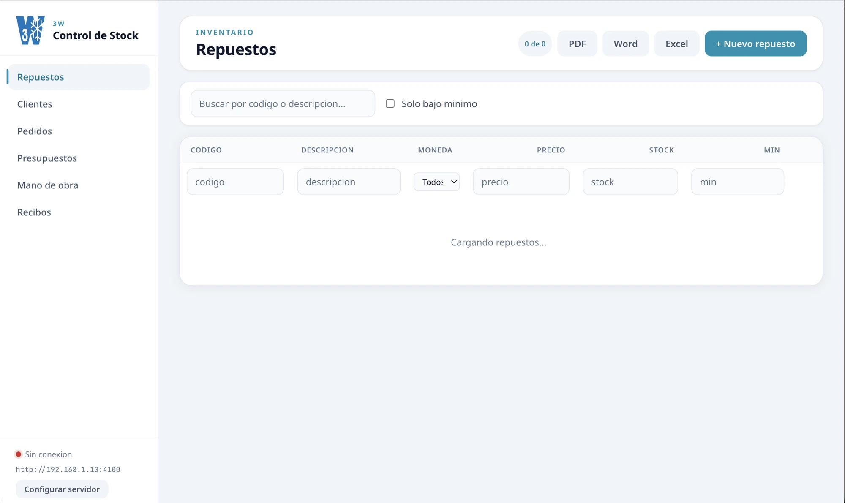The width and height of the screenshot is (845, 503).
Task: Click the + Nuevo repuesto button
Action: pos(755,44)
